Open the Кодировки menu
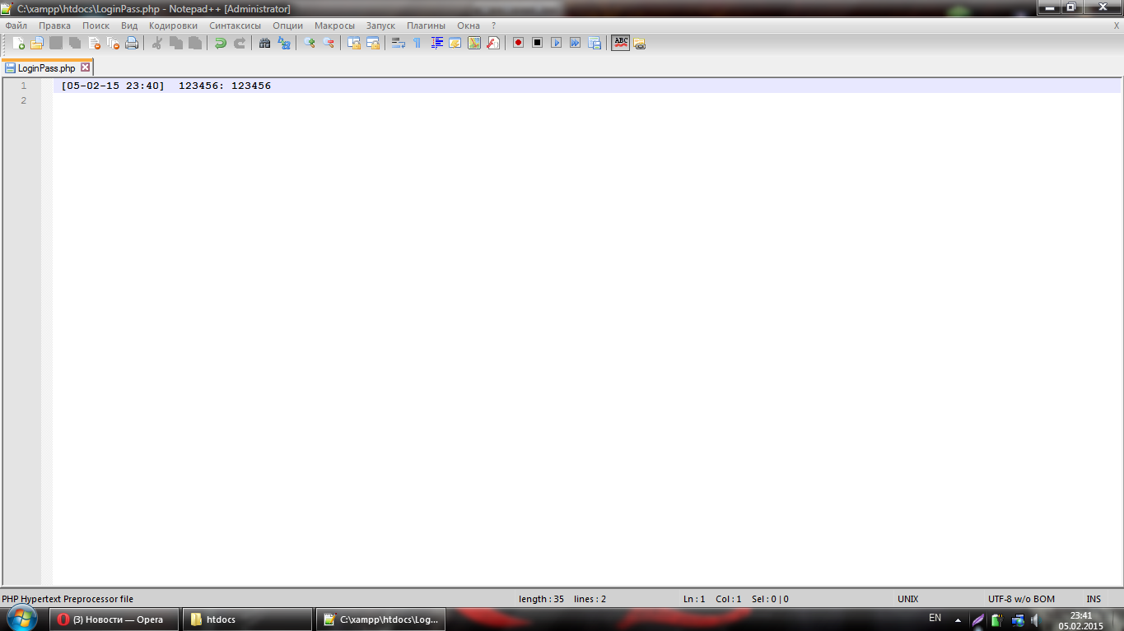Viewport: 1124px width, 631px height. 173,26
